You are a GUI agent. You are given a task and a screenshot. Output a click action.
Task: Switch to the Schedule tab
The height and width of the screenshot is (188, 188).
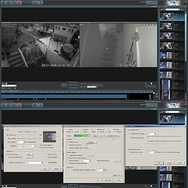tap(86, 130)
